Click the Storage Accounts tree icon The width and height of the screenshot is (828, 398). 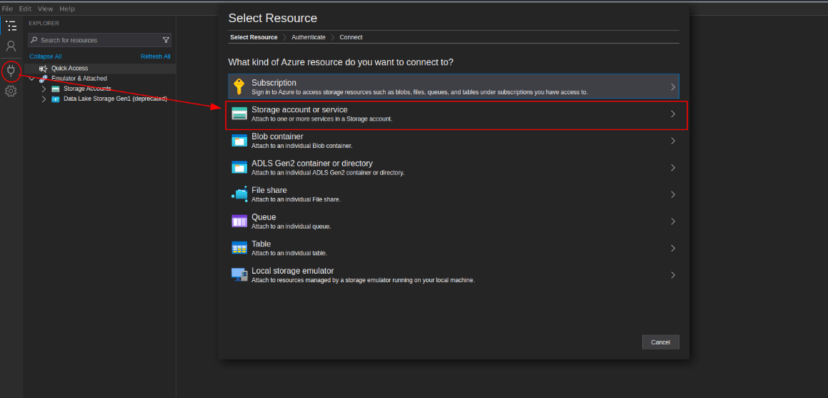pos(56,89)
